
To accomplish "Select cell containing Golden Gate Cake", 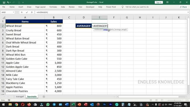I will click(25, 59).
